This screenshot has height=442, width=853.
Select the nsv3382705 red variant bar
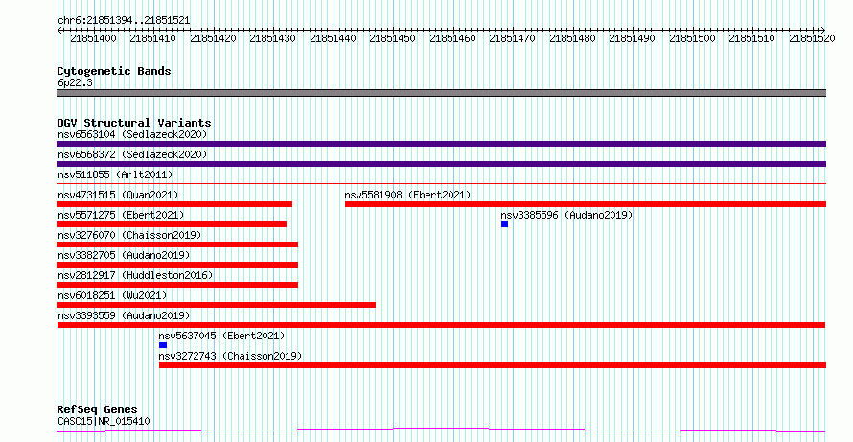point(177,265)
